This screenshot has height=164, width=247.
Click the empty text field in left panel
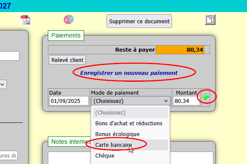tap(9, 56)
